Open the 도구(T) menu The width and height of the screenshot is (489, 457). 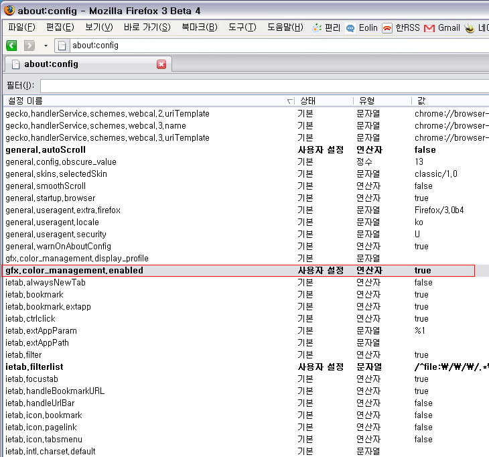pyautogui.click(x=242, y=27)
